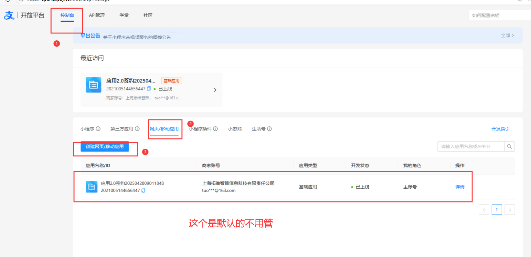Click the 平台公告 label
The image size is (531, 257).
(x=90, y=35)
